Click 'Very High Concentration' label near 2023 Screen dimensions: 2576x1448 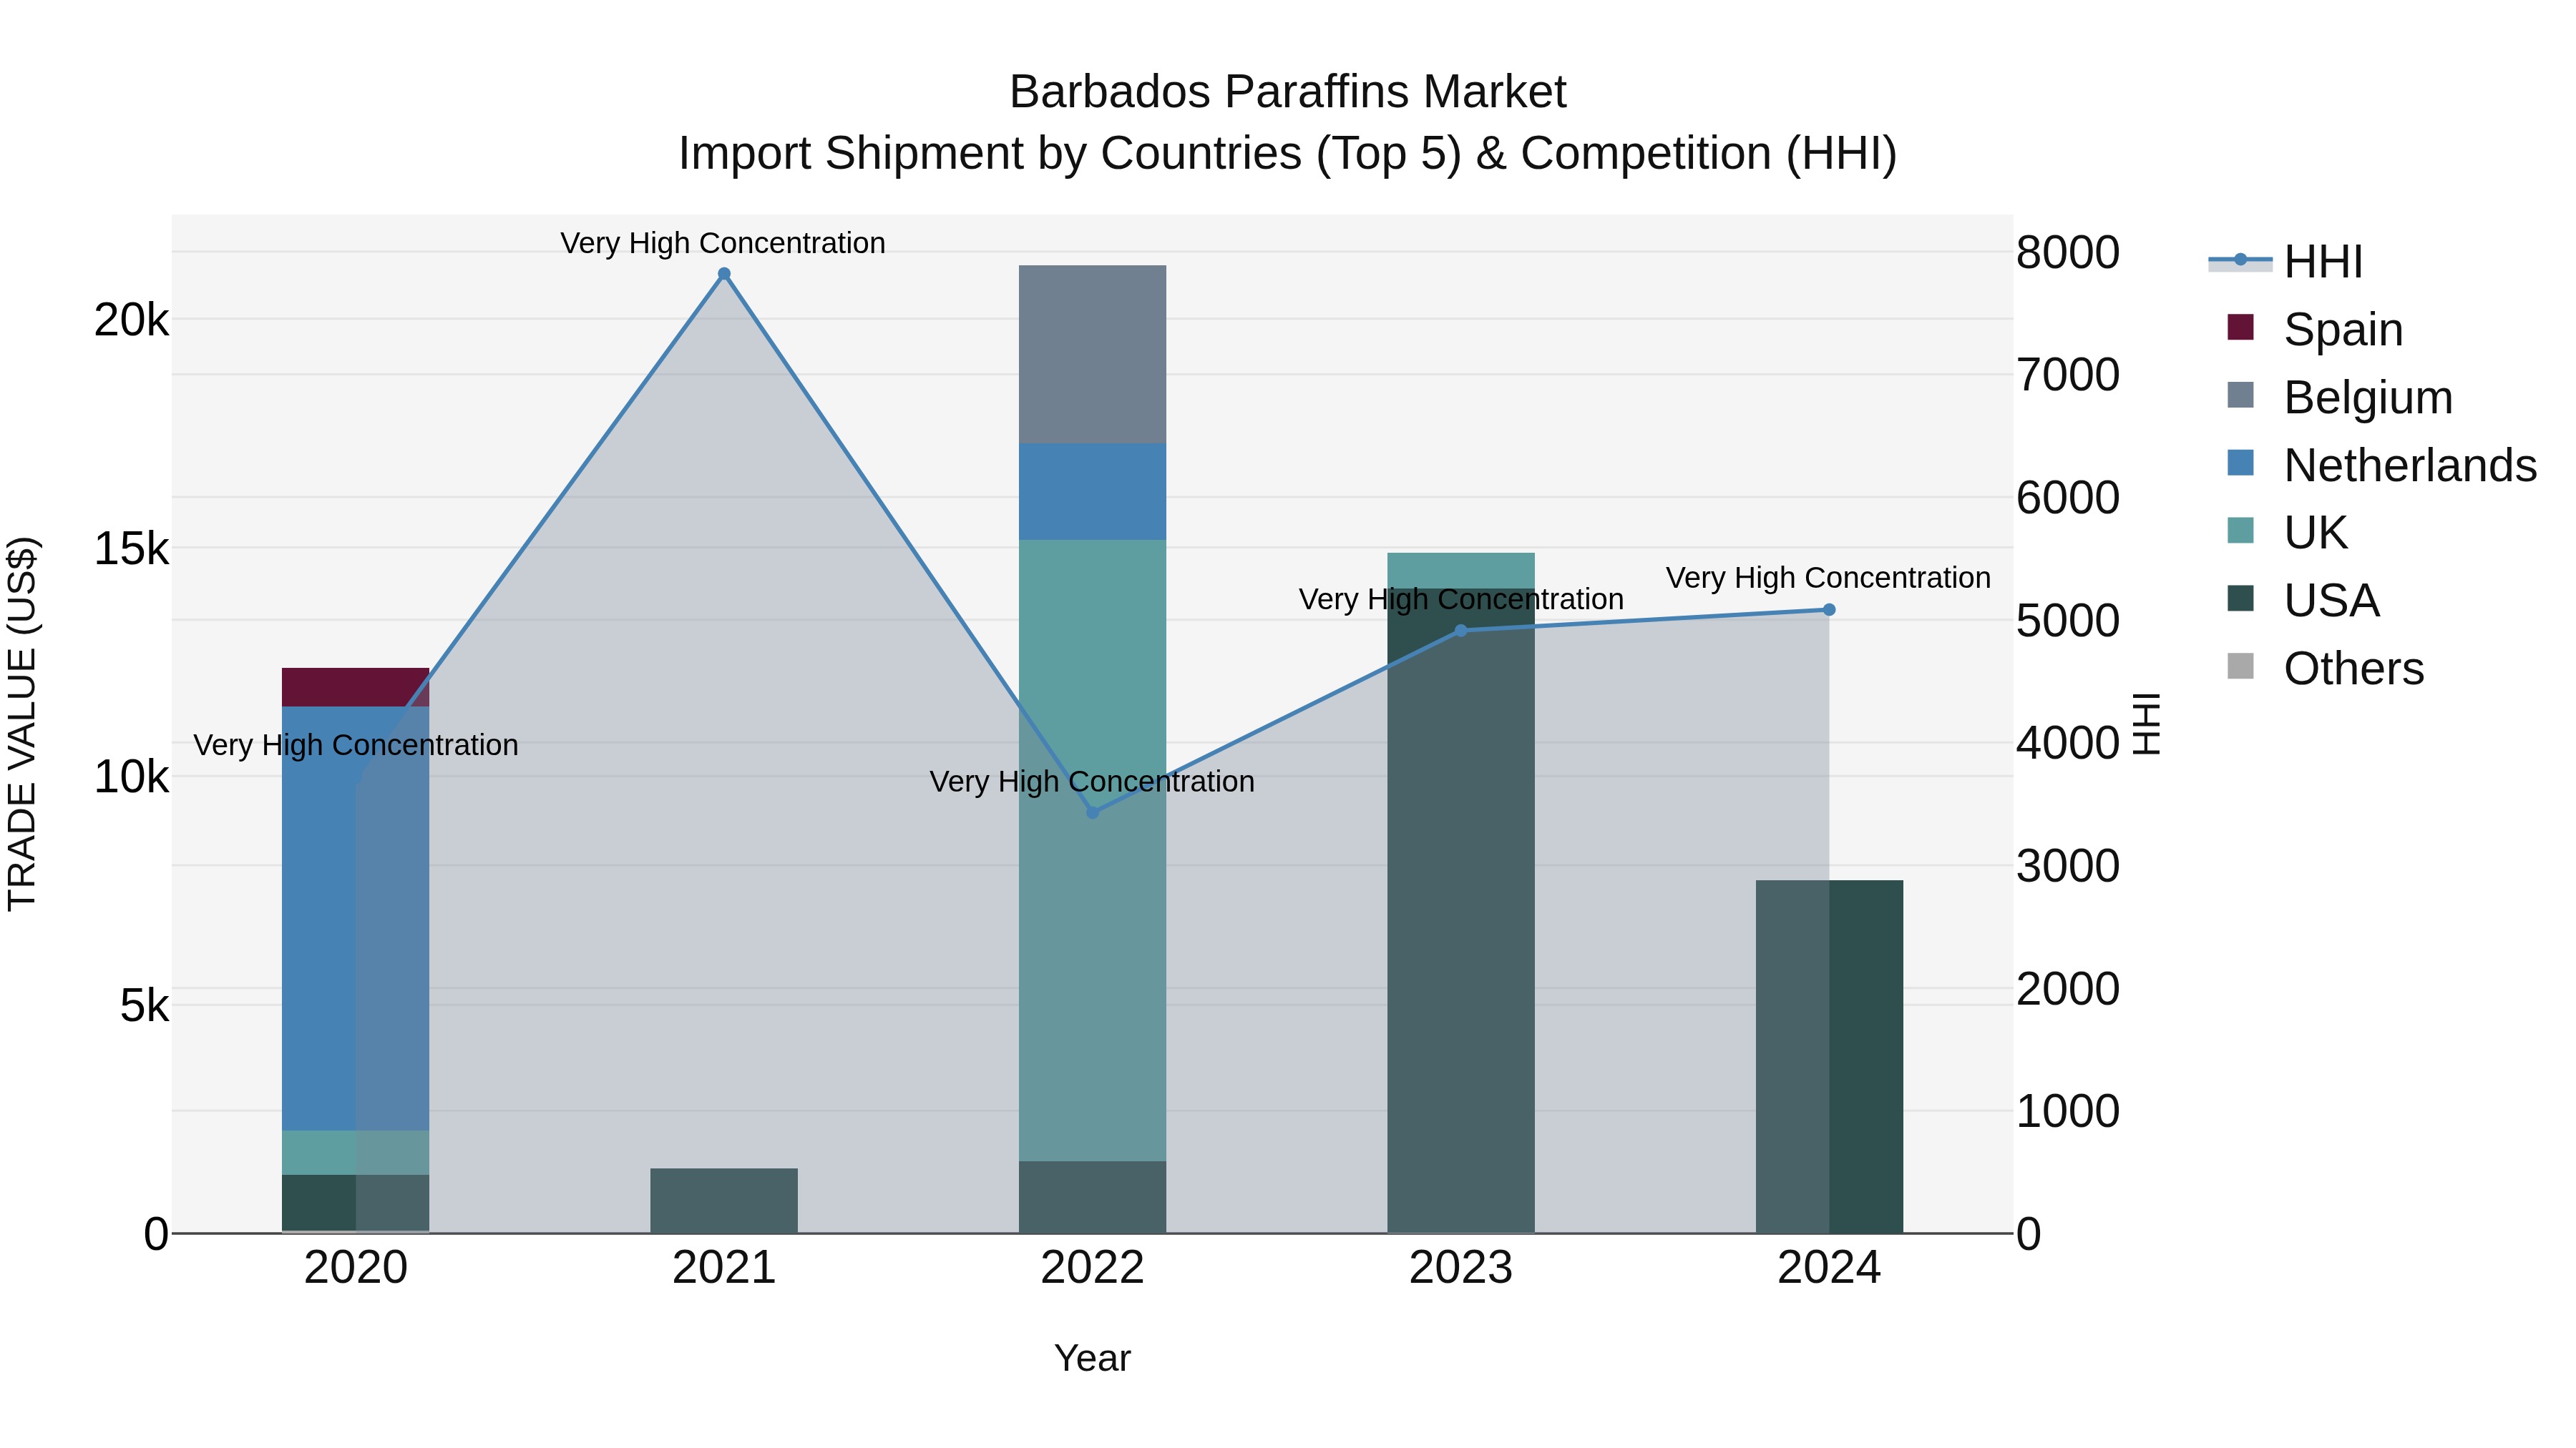pyautogui.click(x=1461, y=600)
